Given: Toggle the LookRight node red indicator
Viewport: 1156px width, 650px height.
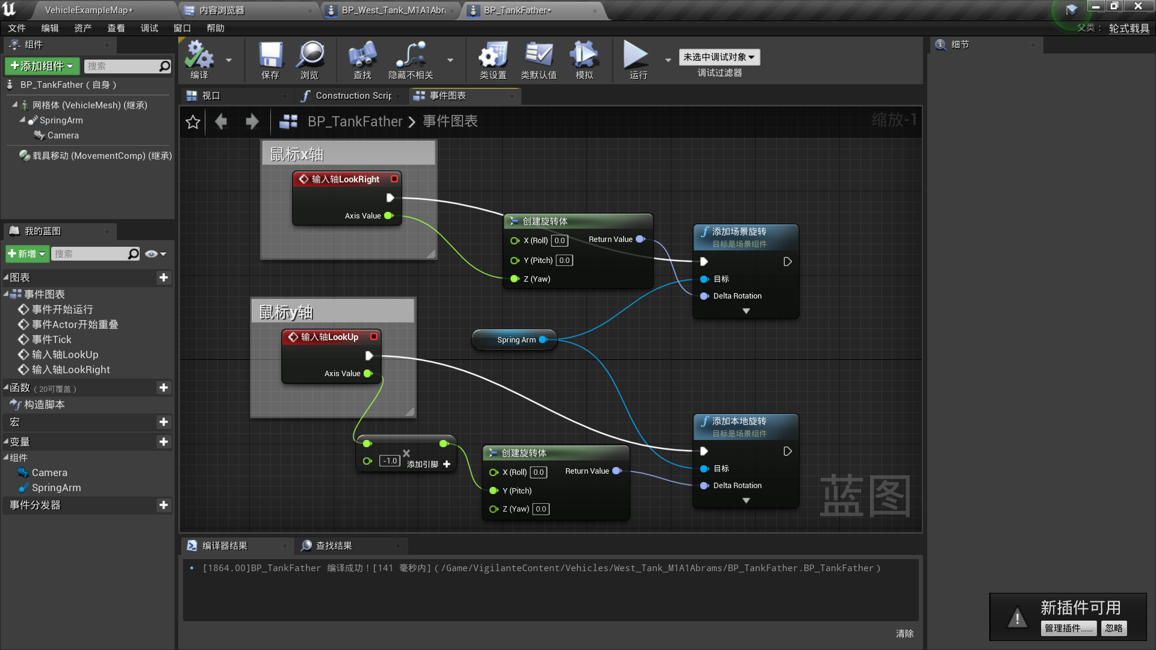Looking at the screenshot, I should click(394, 179).
